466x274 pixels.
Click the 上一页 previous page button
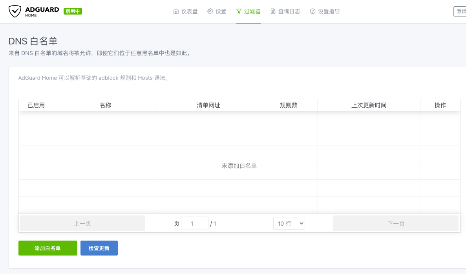point(82,223)
